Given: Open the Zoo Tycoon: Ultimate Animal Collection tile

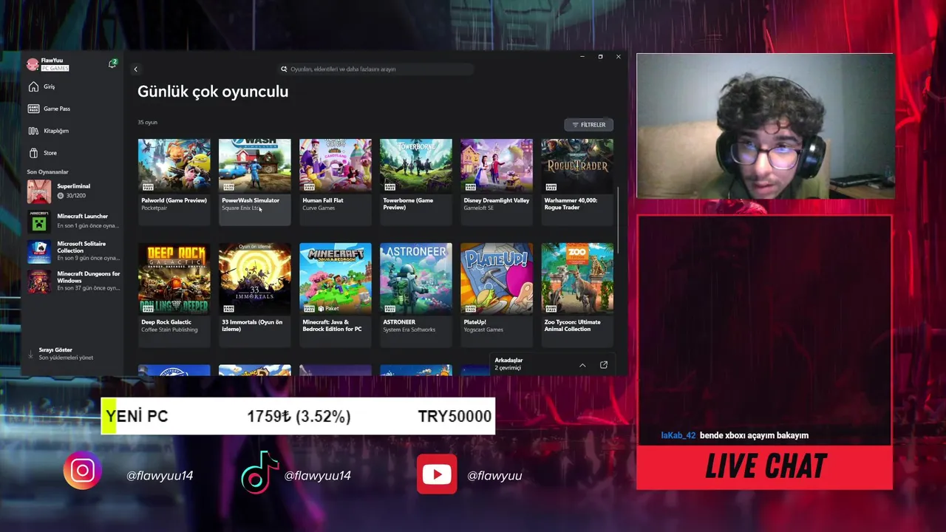Looking at the screenshot, I should [577, 294].
